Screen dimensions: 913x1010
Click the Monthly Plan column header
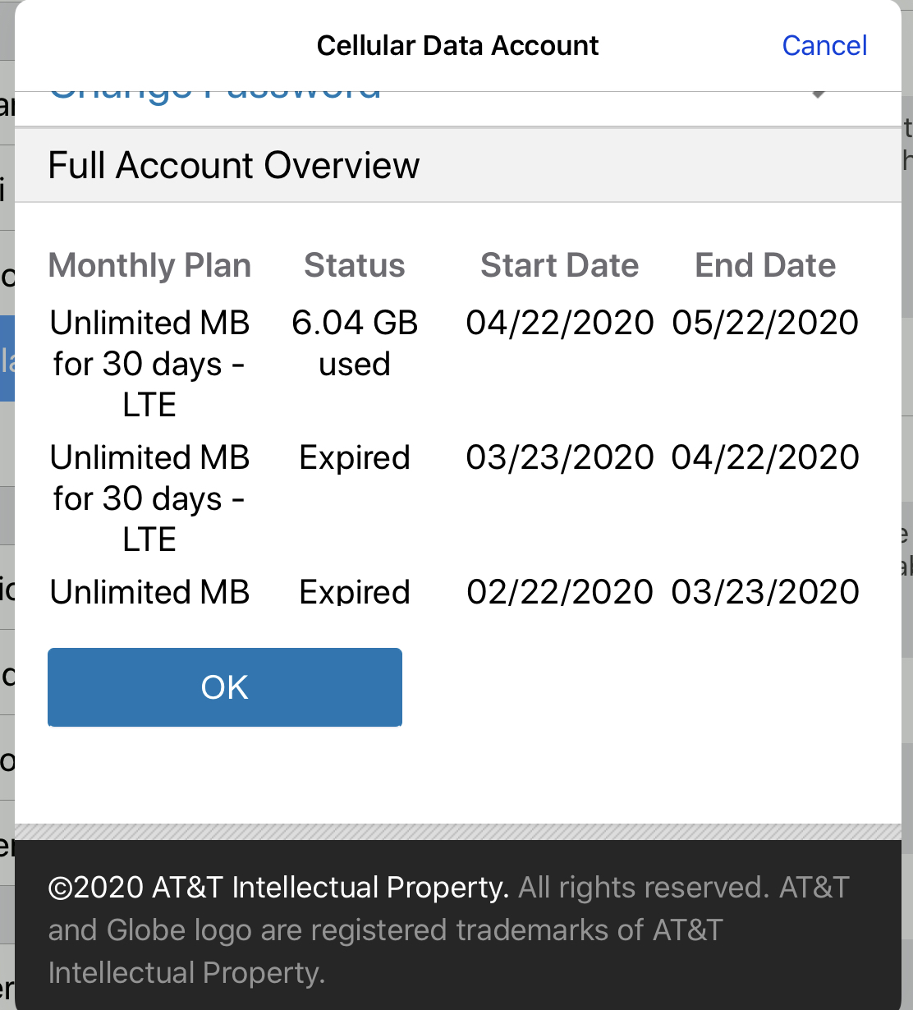coord(149,265)
